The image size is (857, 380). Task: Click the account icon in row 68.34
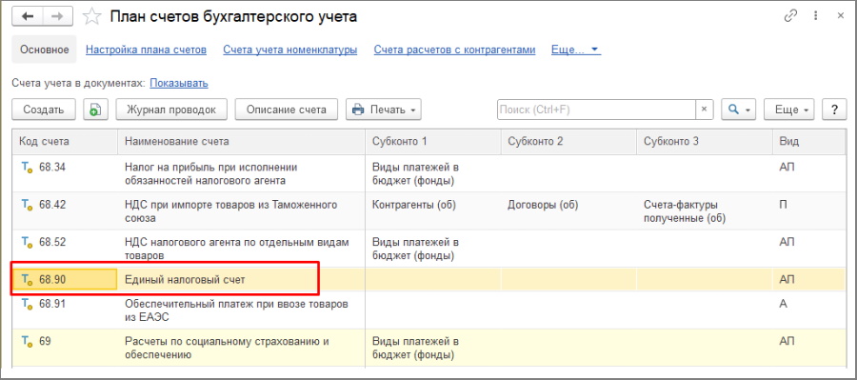pos(27,168)
